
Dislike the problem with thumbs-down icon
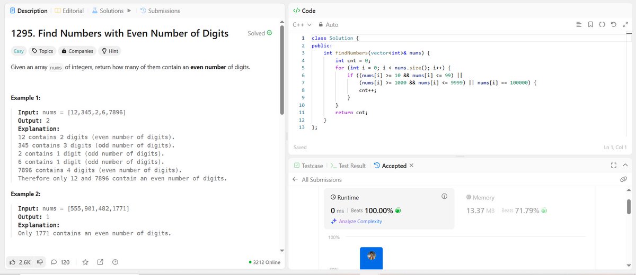click(x=40, y=262)
